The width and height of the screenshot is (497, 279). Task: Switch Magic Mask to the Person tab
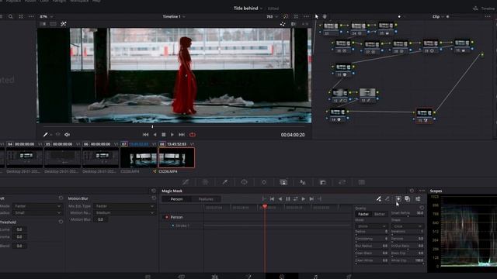[x=176, y=199]
